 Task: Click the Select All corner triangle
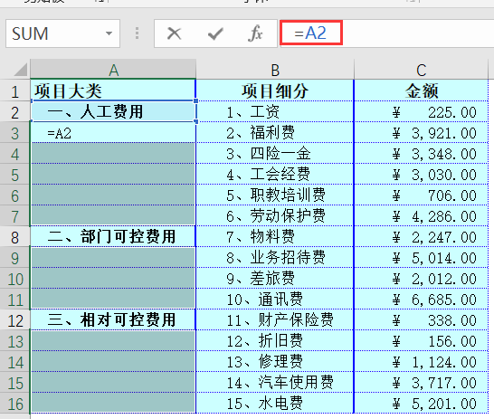[21, 70]
